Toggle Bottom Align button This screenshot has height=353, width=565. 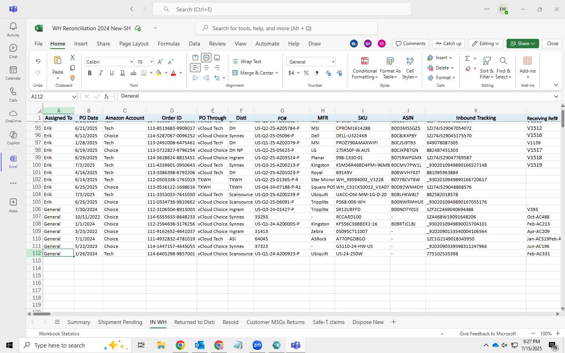[x=217, y=58]
